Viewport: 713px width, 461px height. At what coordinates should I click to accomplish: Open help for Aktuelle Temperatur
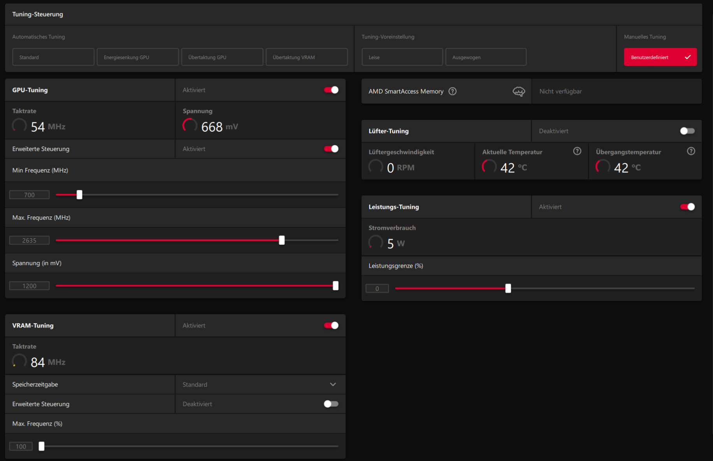577,151
